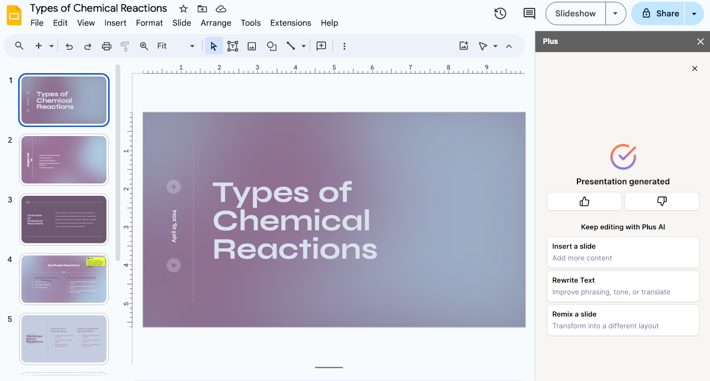Open the shape tool
Image resolution: width=710 pixels, height=381 pixels.
[272, 46]
